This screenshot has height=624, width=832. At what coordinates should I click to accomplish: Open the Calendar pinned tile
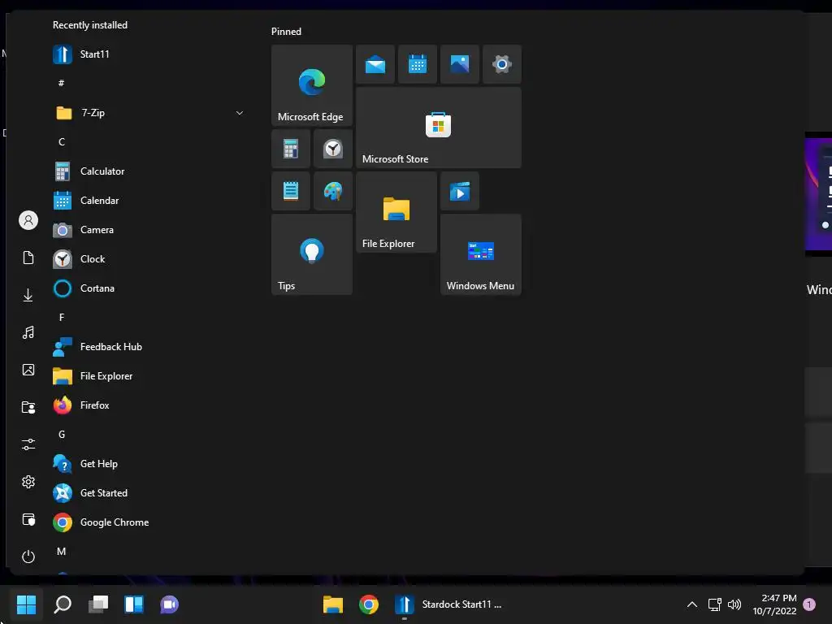(x=418, y=64)
